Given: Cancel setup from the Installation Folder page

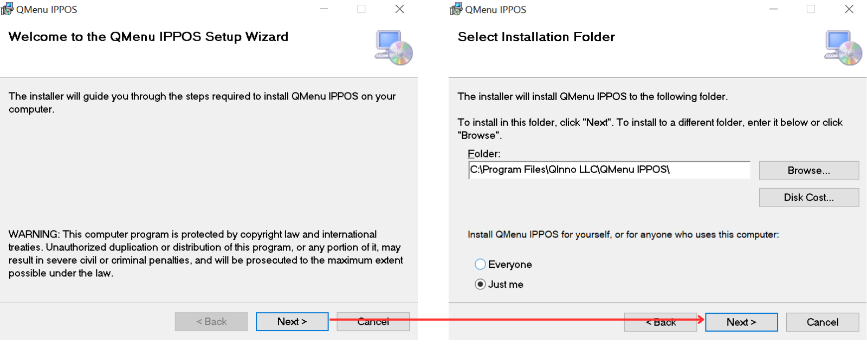Looking at the screenshot, I should click(x=822, y=322).
